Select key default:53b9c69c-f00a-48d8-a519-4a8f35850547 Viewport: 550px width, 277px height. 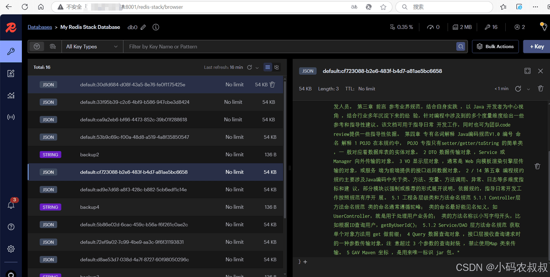(156, 137)
